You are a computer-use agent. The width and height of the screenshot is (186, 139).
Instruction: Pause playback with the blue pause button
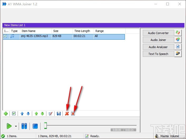click(x=24, y=126)
